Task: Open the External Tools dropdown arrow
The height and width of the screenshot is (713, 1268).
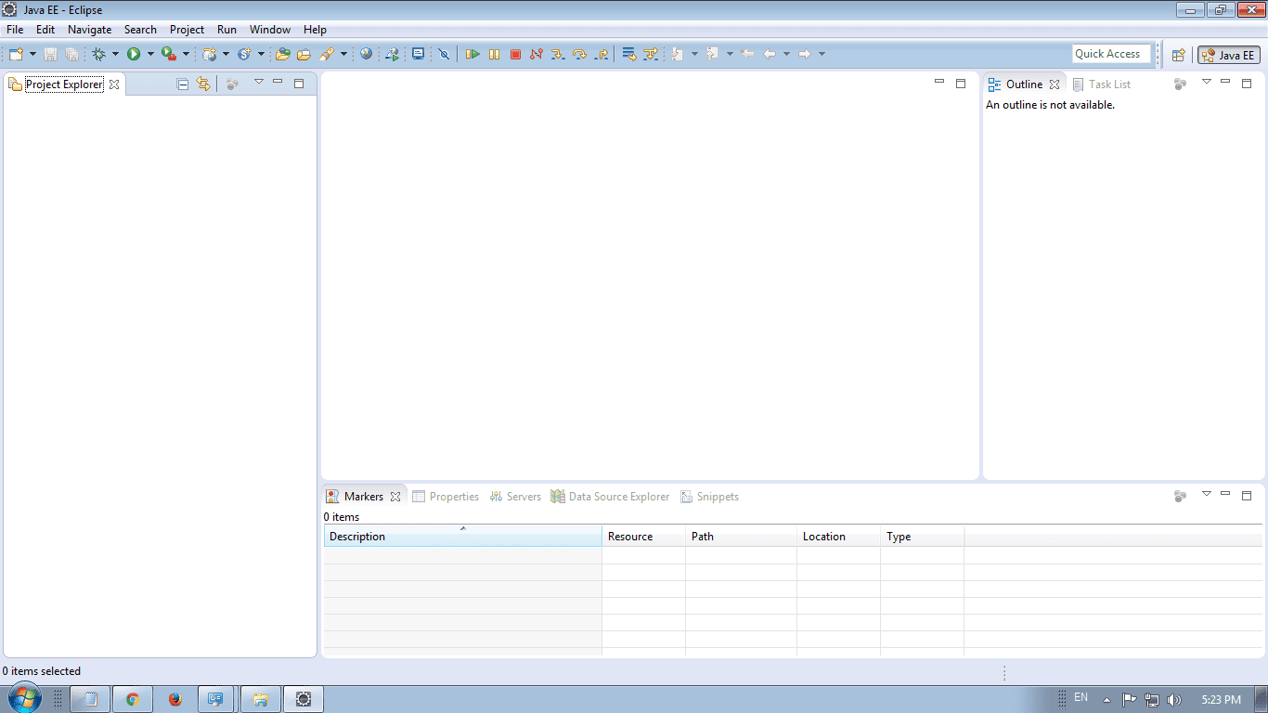Action: (x=186, y=54)
